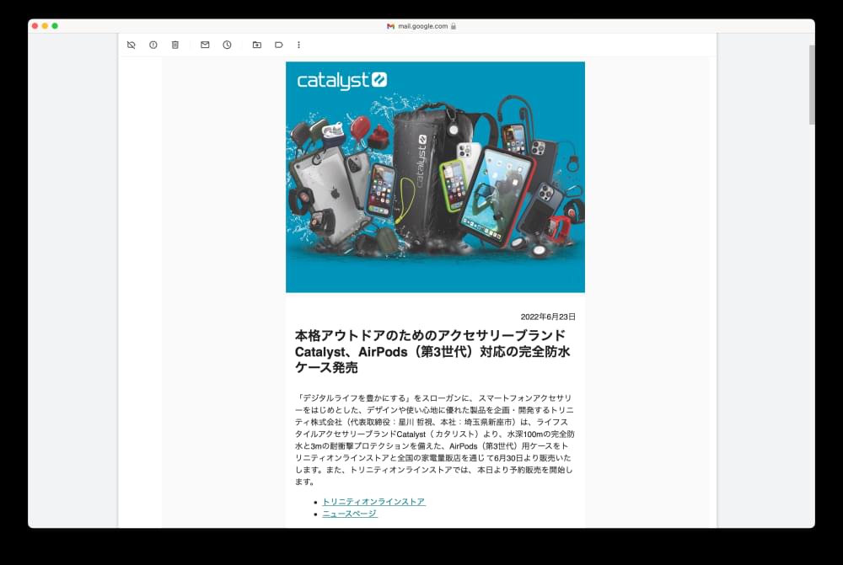Report this email as spam

tap(153, 45)
